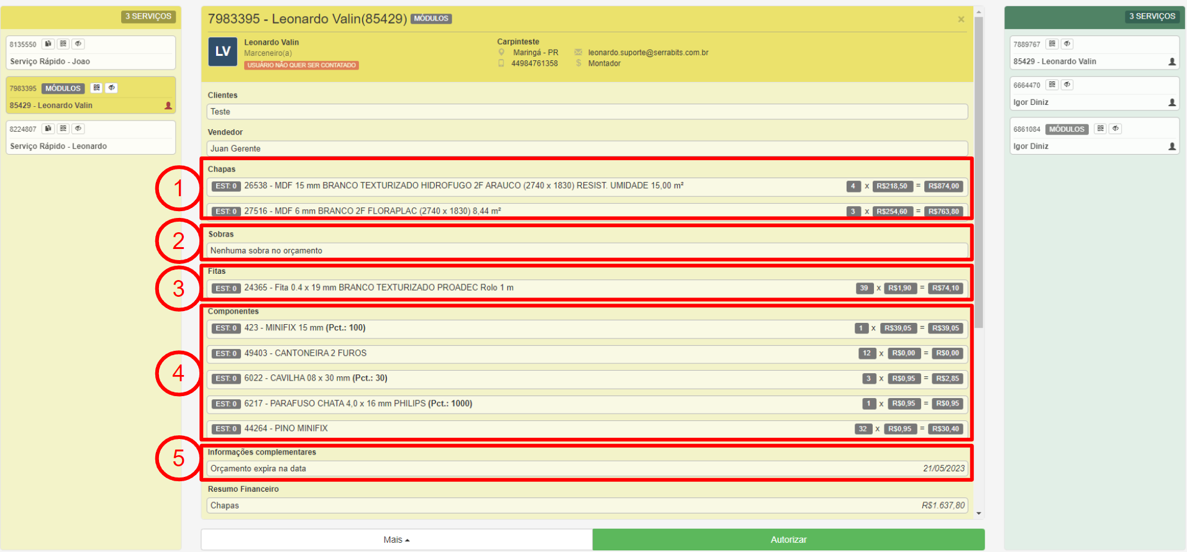Screen dimensions: 1187x552
Task: Click the red user icon on card 7983395
Action: [x=168, y=106]
